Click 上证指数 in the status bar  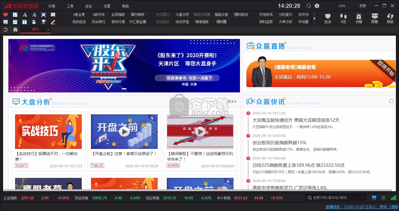[x=10, y=198]
